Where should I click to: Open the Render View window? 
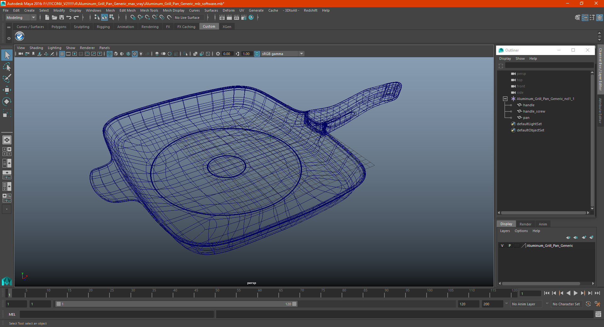(222, 18)
